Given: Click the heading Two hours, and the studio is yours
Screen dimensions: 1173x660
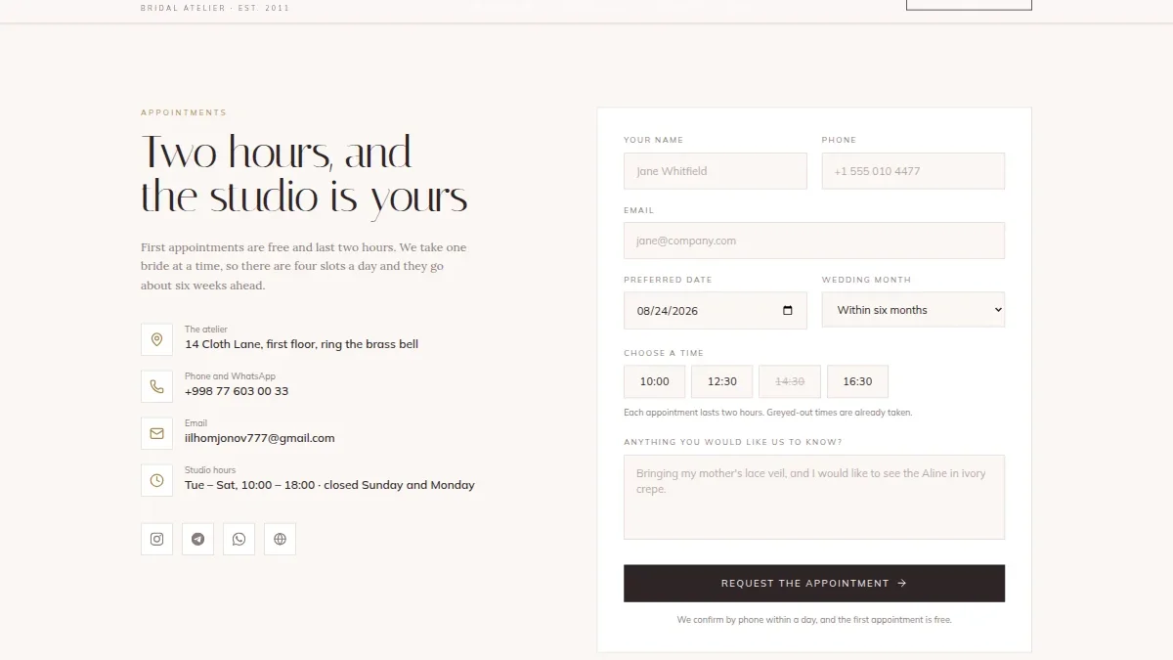Looking at the screenshot, I should (304, 174).
